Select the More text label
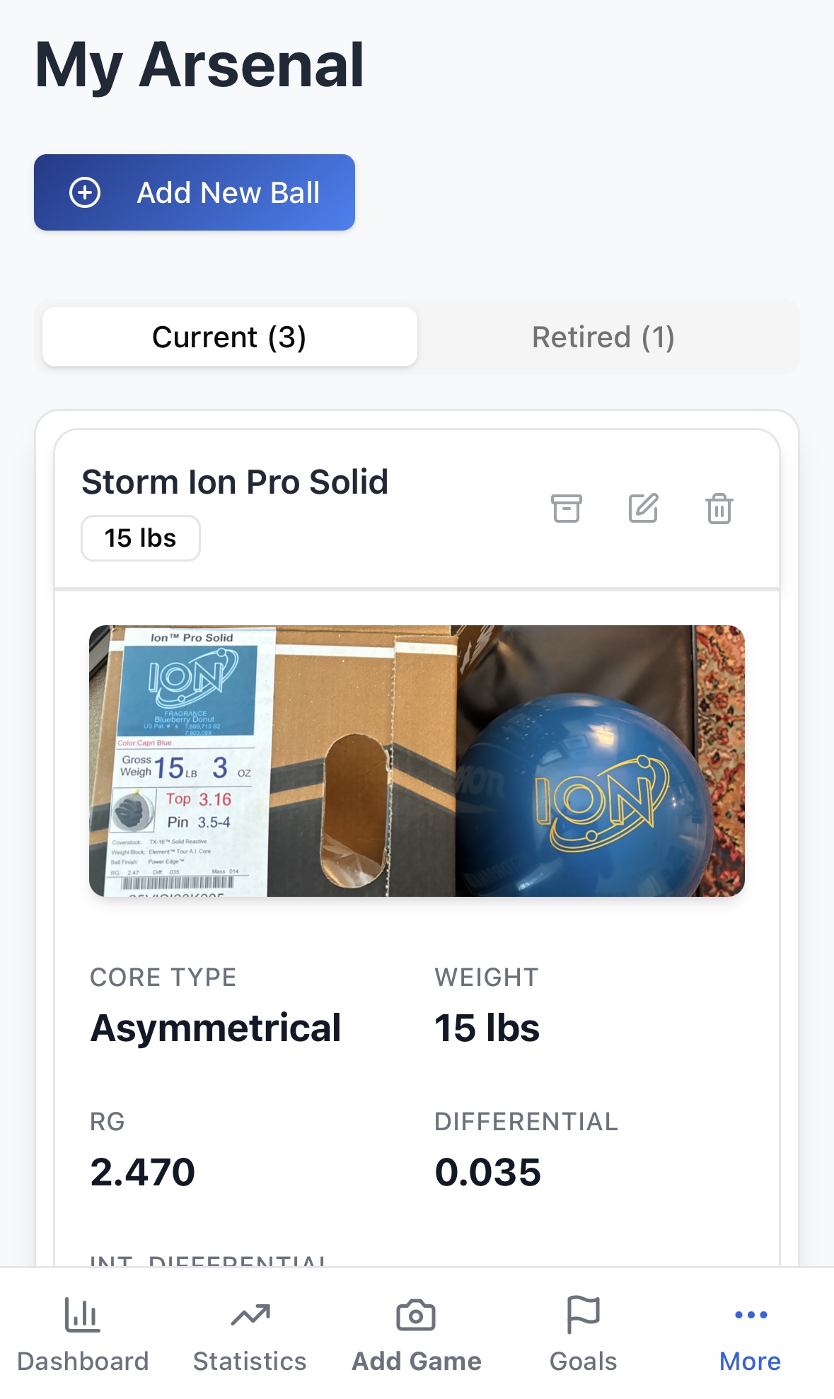 coord(750,1362)
